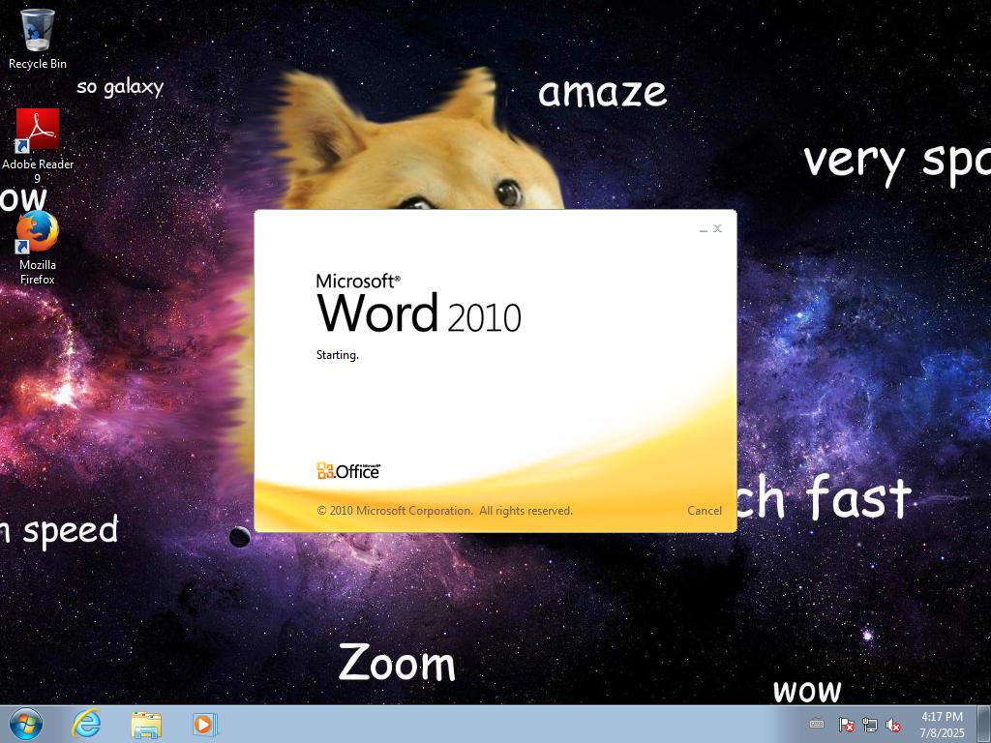
Task: Click the Show Desktop strip
Action: 984,725
